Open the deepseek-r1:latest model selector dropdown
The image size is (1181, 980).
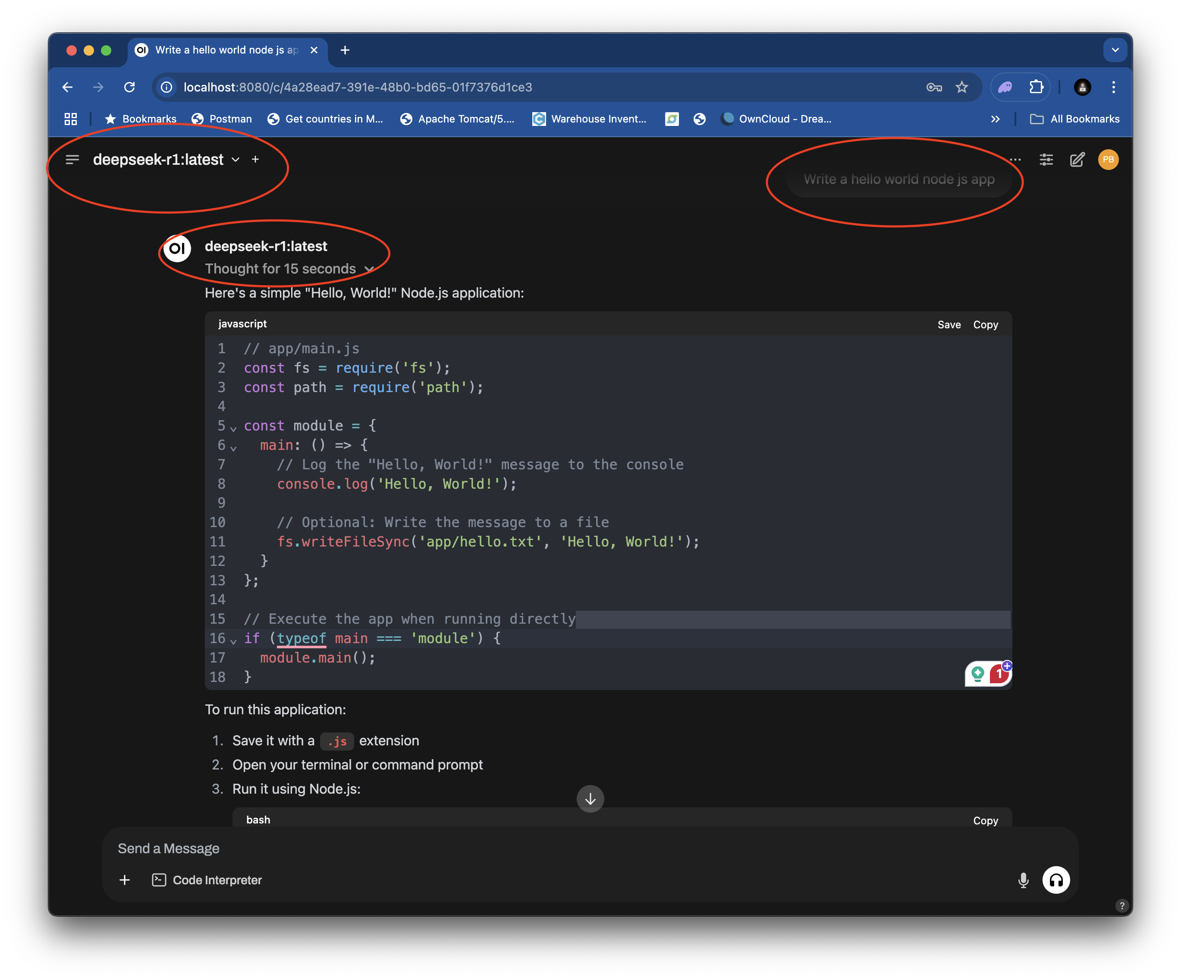point(166,160)
